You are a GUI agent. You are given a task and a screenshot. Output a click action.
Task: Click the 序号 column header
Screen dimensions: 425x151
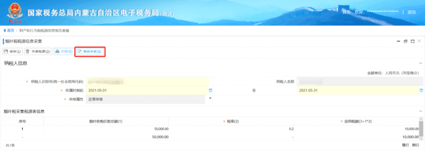click(x=22, y=122)
